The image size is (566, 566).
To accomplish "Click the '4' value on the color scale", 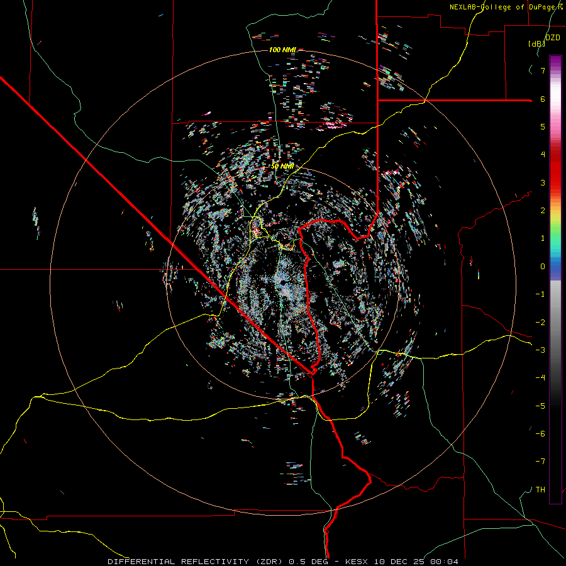I will tap(543, 155).
